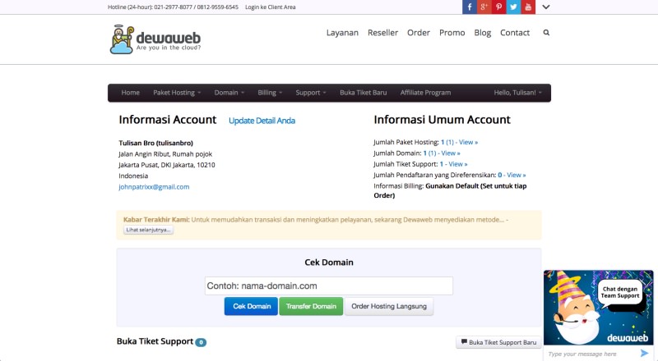This screenshot has width=658, height=361.
Task: Open the Pinterest social icon
Action: click(x=498, y=7)
